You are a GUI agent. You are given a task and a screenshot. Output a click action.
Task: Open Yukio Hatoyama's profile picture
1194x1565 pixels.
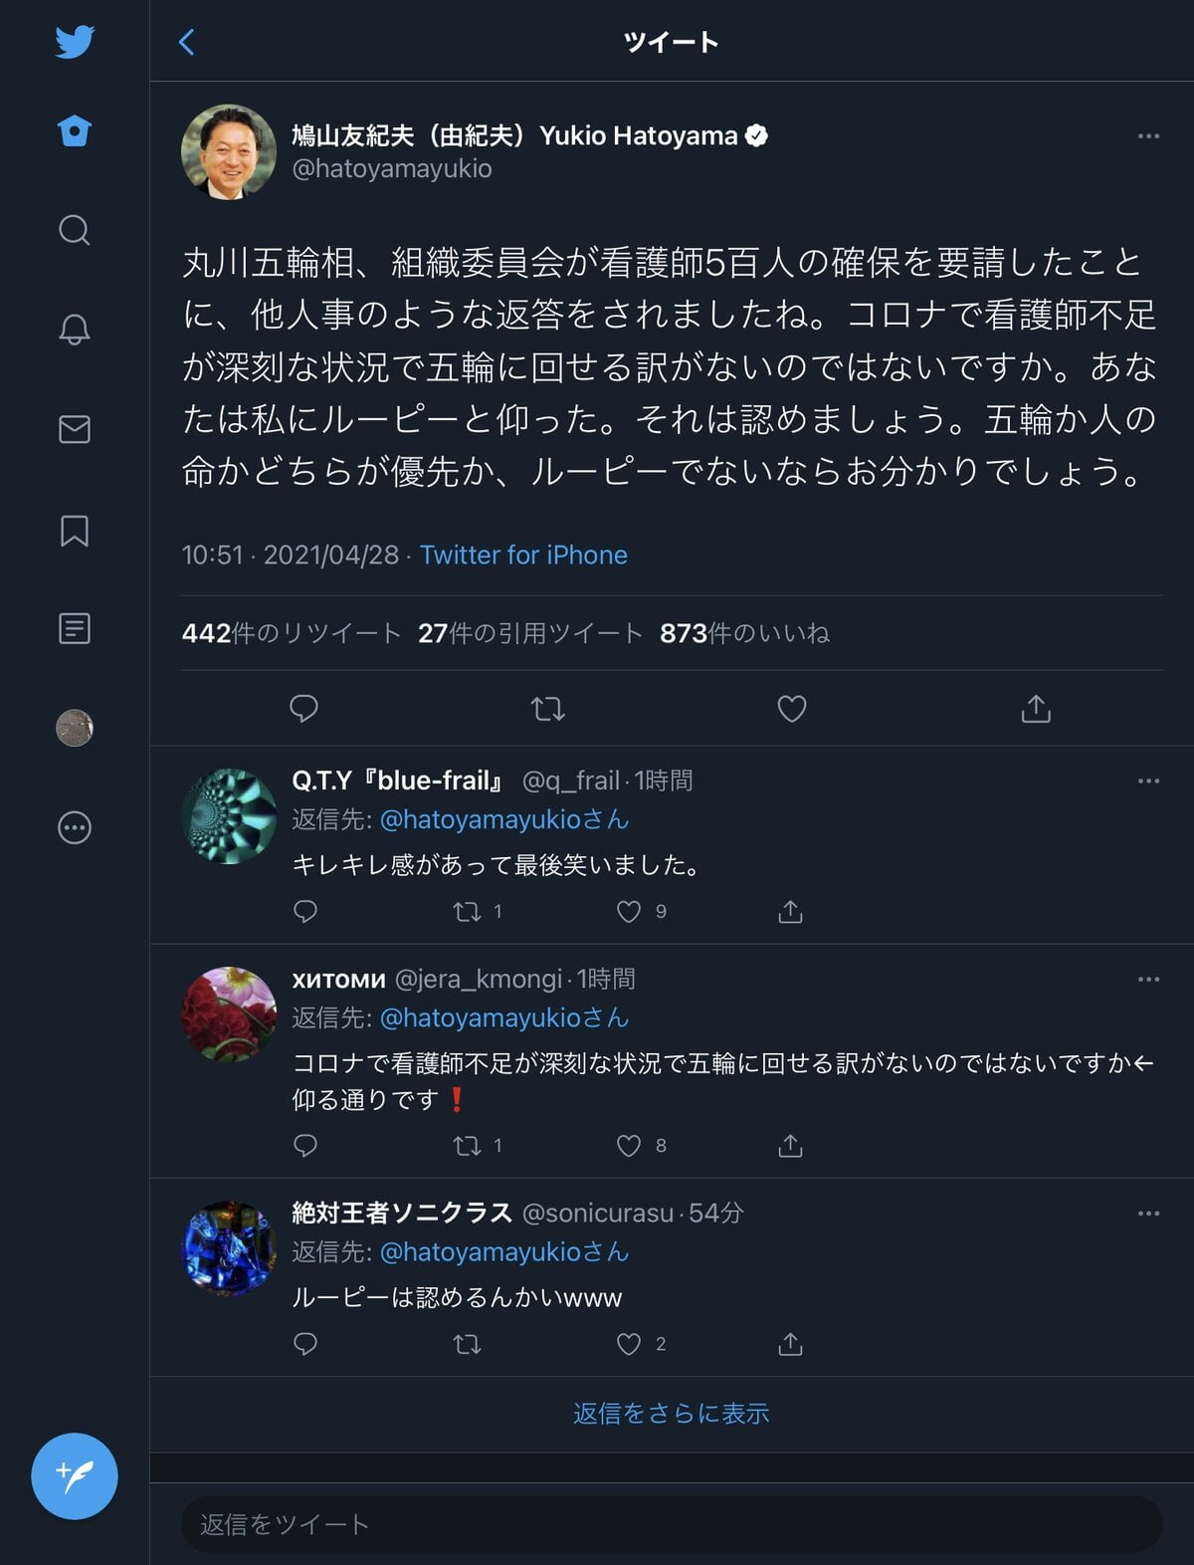(229, 151)
